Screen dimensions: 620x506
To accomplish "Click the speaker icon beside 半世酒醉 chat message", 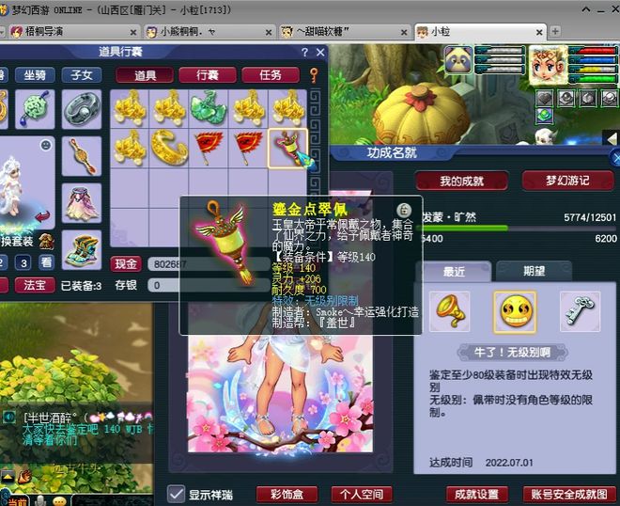I will click(9, 417).
